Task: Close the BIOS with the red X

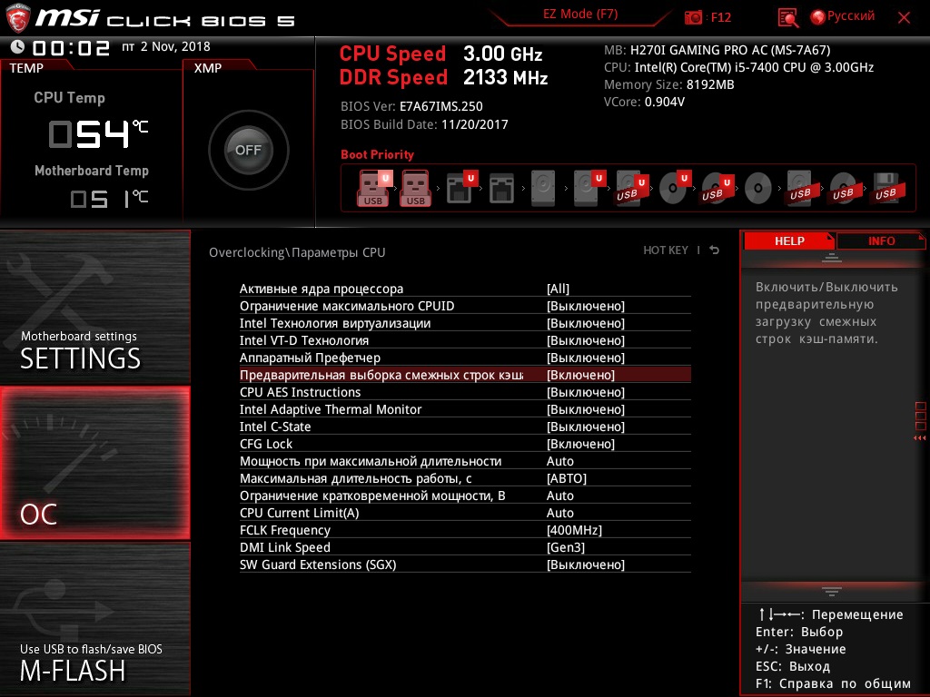Action: pos(904,18)
